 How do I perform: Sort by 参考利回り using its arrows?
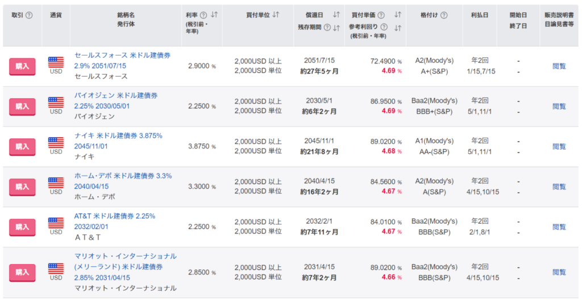pos(398,27)
